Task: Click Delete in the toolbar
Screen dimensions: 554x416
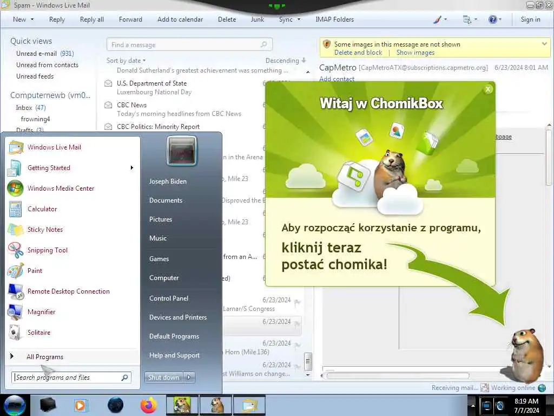Action: point(227,19)
